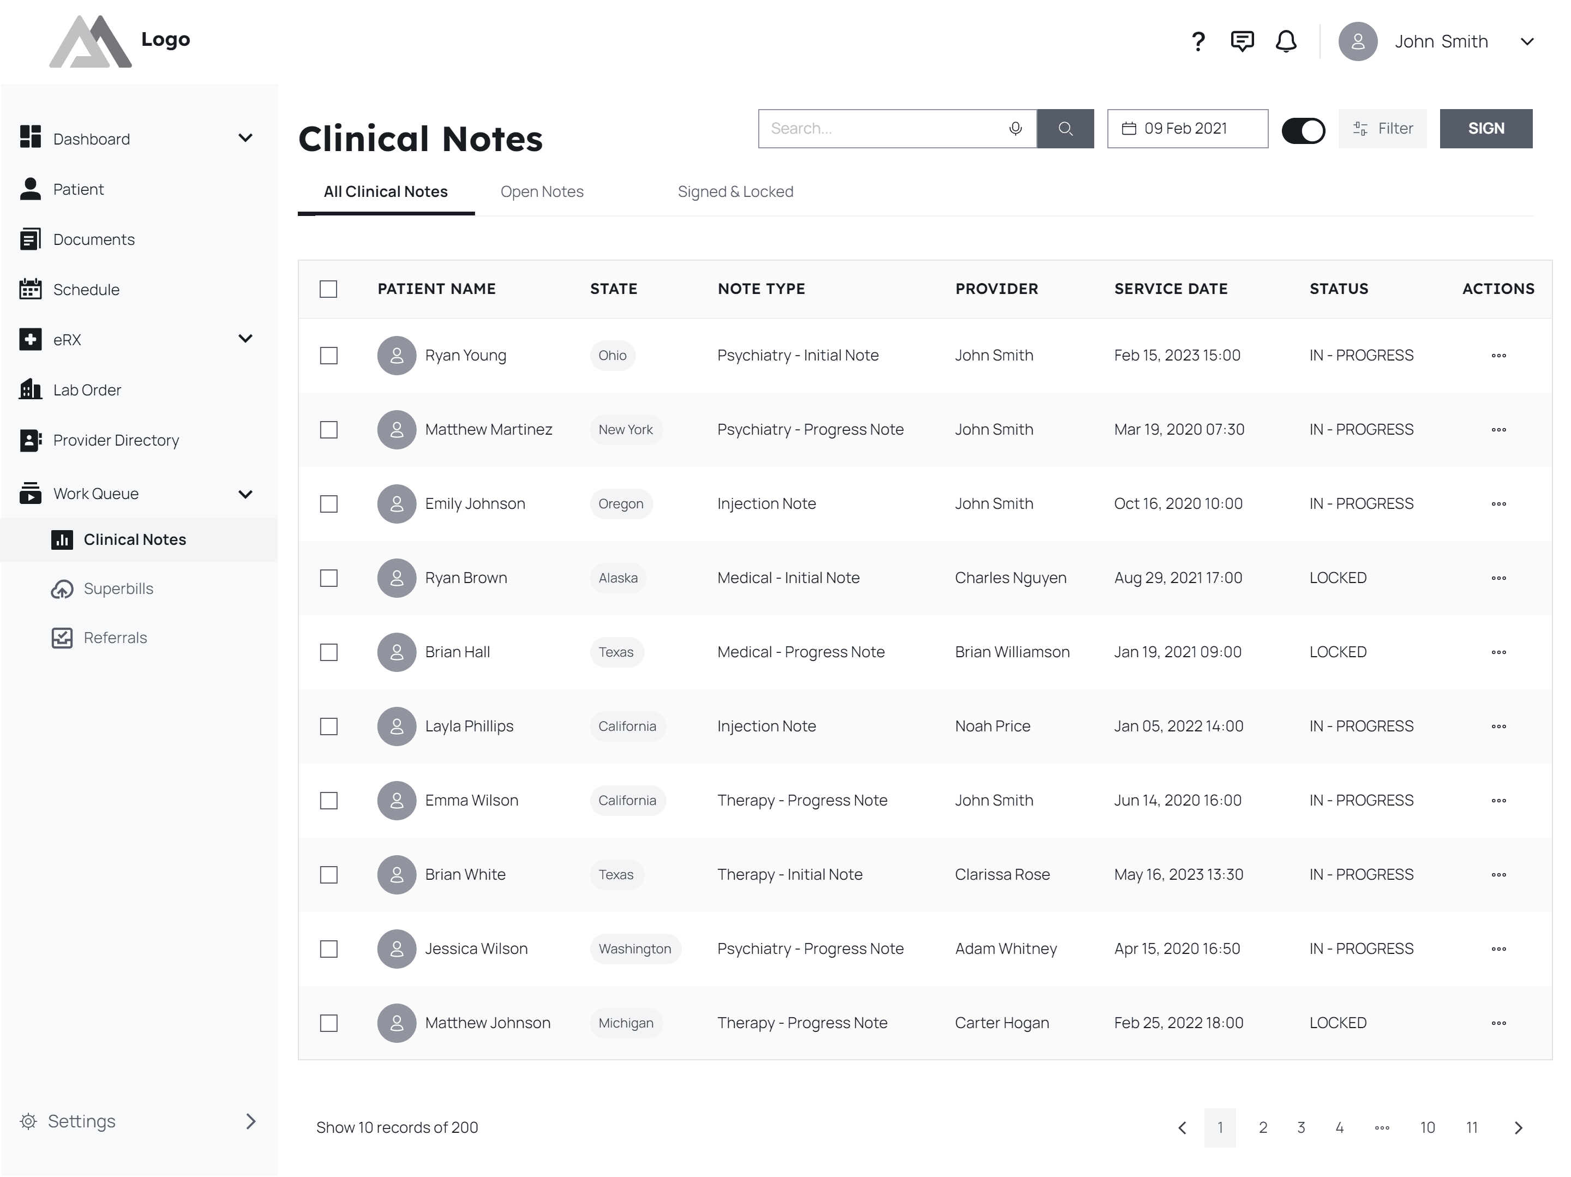This screenshot has width=1571, height=1177.
Task: Click the SIGN button
Action: 1486,129
